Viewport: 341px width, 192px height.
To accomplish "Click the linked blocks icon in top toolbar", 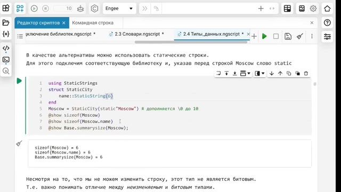I will (156, 9).
